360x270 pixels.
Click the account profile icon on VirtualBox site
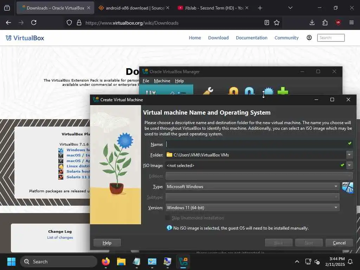[309, 38]
